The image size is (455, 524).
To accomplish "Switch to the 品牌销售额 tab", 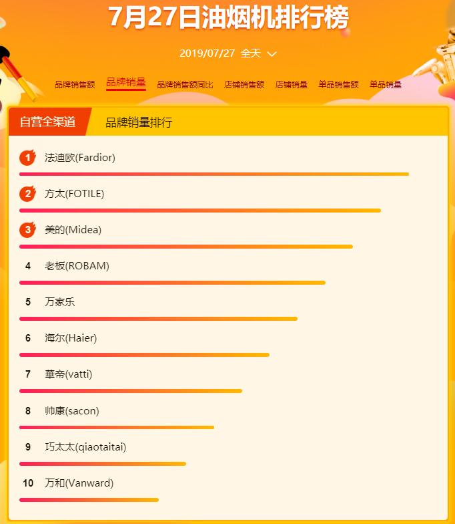I will click(x=75, y=85).
